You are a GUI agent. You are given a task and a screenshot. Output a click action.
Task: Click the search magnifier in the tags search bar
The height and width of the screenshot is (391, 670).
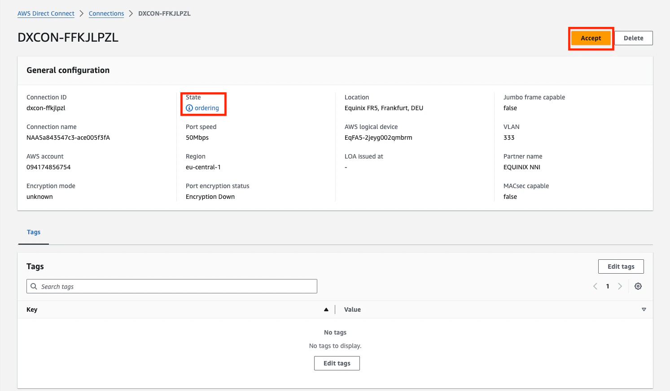tap(34, 286)
